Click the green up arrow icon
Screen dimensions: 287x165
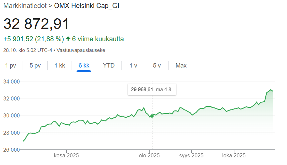(x=68, y=39)
